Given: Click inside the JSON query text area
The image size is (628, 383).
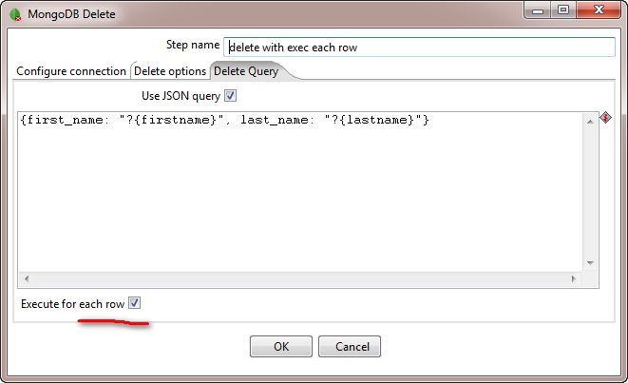Looking at the screenshot, I should [301, 192].
